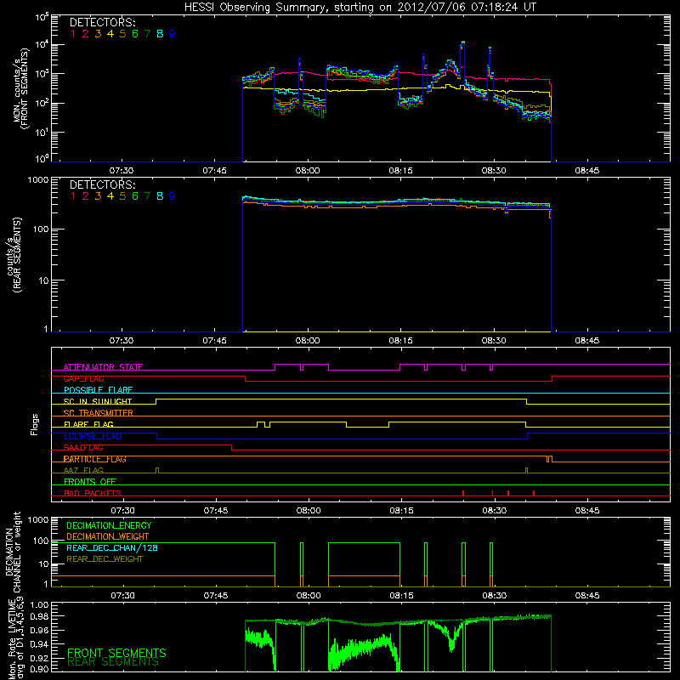680x680 pixels.
Task: Click the PARTICLE_FLAG label
Action: [95, 459]
